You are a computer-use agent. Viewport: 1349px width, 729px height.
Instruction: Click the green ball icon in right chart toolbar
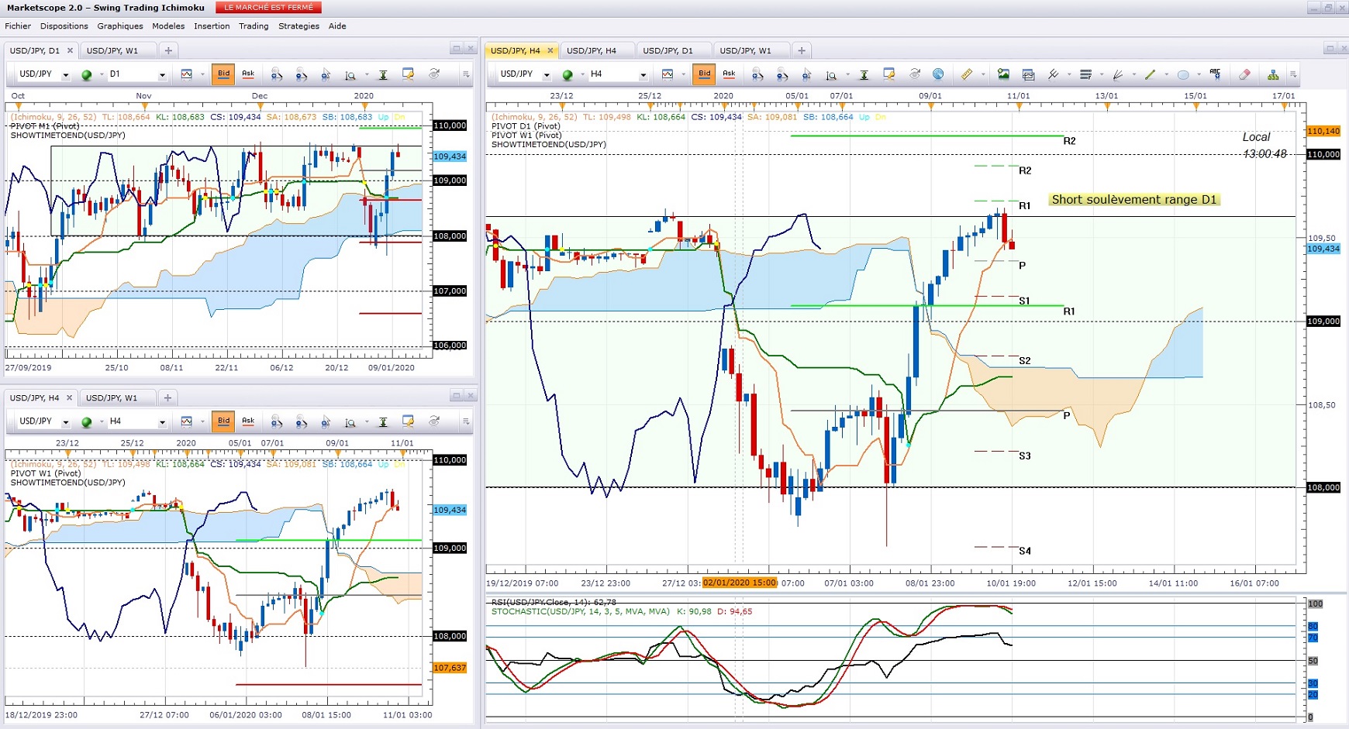coord(568,74)
